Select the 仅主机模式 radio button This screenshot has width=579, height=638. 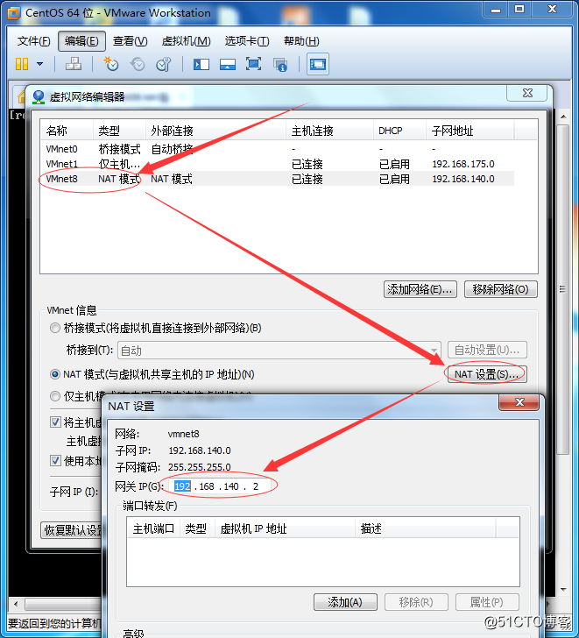coord(55,396)
